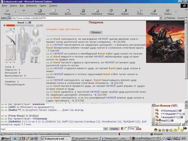
Task: Open the 12сек refresh interval dropdown
Action: coord(137,129)
